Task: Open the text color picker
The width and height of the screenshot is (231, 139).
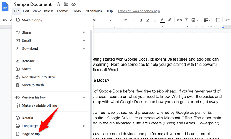Action: pyautogui.click(x=162, y=20)
